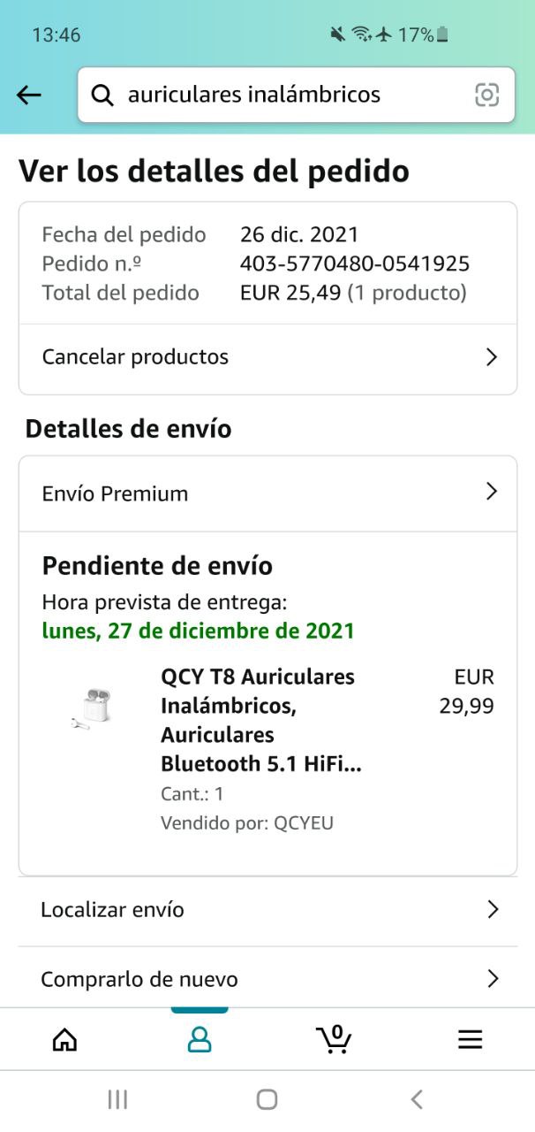Open the Envío Premium details row
The width and height of the screenshot is (535, 1132).
pos(267,493)
